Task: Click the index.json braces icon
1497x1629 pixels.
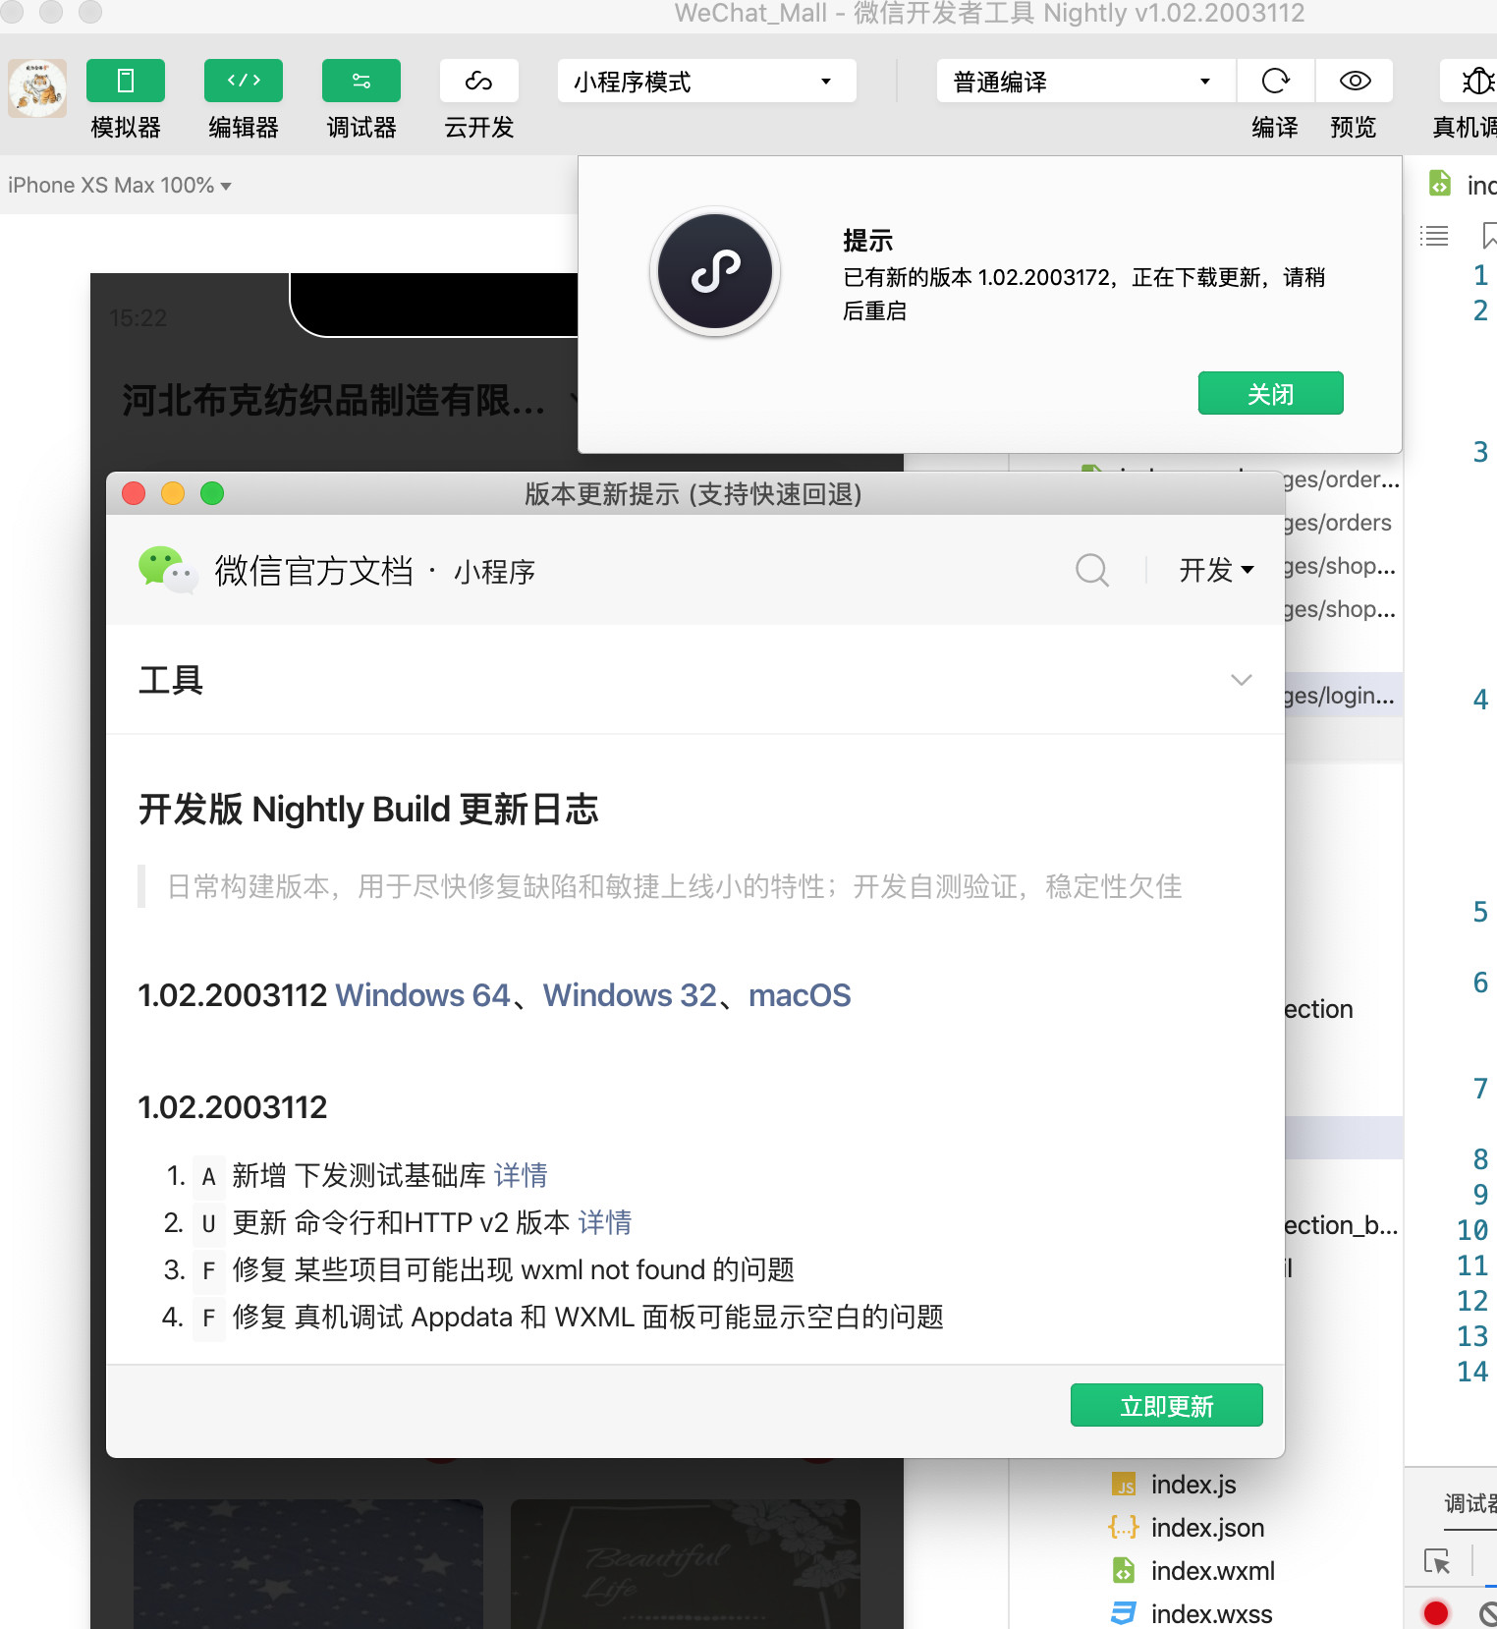Action: coord(1123,1528)
